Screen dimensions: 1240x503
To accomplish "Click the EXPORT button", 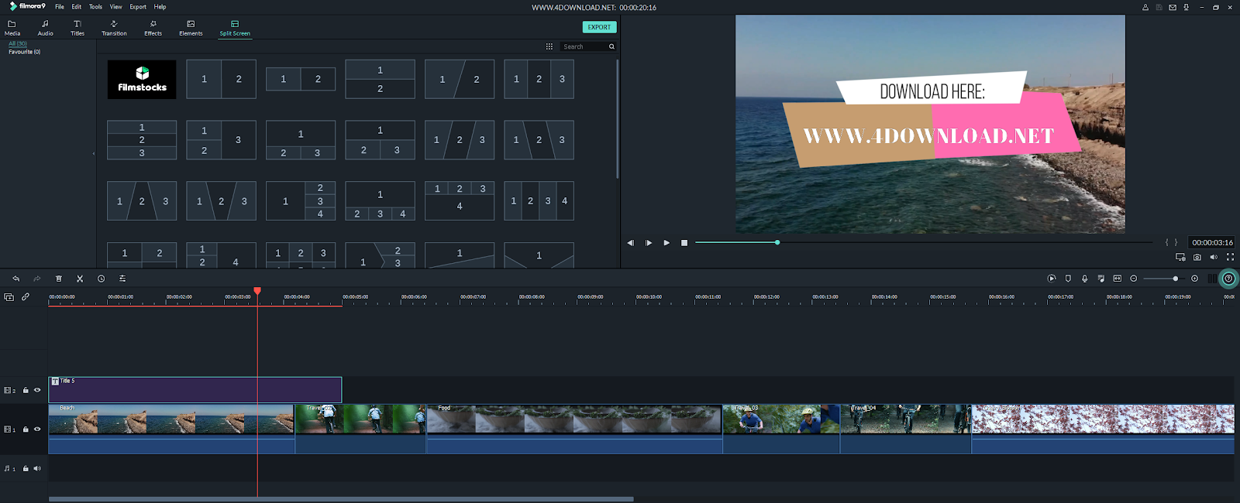I will (599, 27).
